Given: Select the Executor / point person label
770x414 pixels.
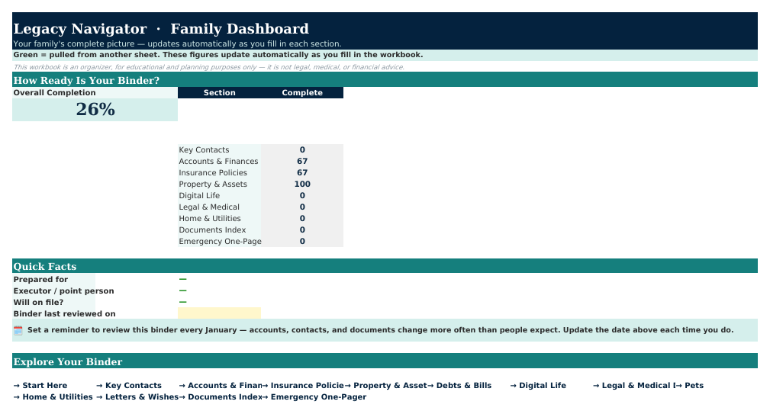Looking at the screenshot, I should click(x=63, y=291).
